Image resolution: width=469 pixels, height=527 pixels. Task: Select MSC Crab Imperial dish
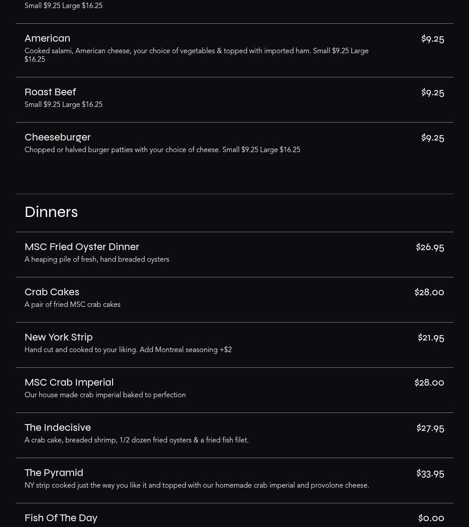click(x=234, y=390)
